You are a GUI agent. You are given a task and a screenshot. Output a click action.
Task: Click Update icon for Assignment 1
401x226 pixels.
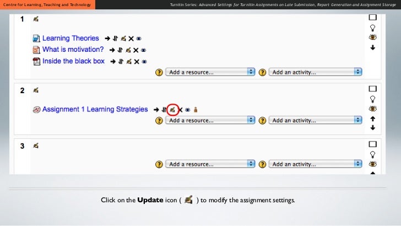pyautogui.click(x=172, y=110)
